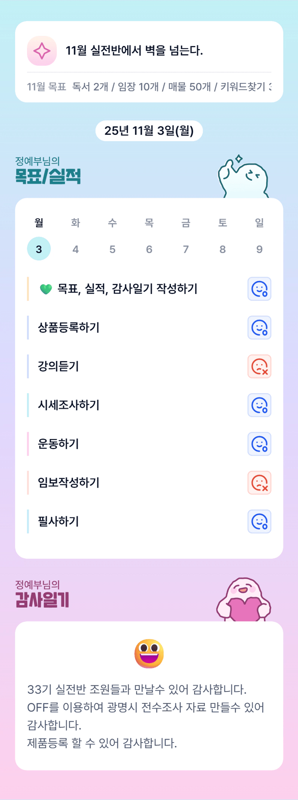Open the 25년 11월 3일(월) date selector
Screen dimensions: 298x800
point(149,131)
